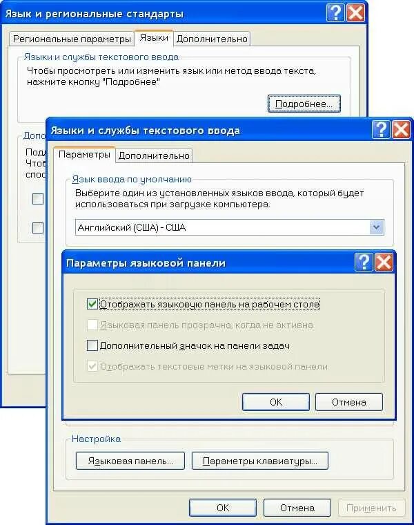Screen dimensions: 414x525
Task: Expand the default input language dropdown arrow
Action: click(x=377, y=227)
